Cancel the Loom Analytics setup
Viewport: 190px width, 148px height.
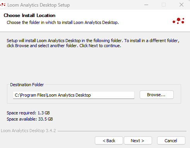171,141
